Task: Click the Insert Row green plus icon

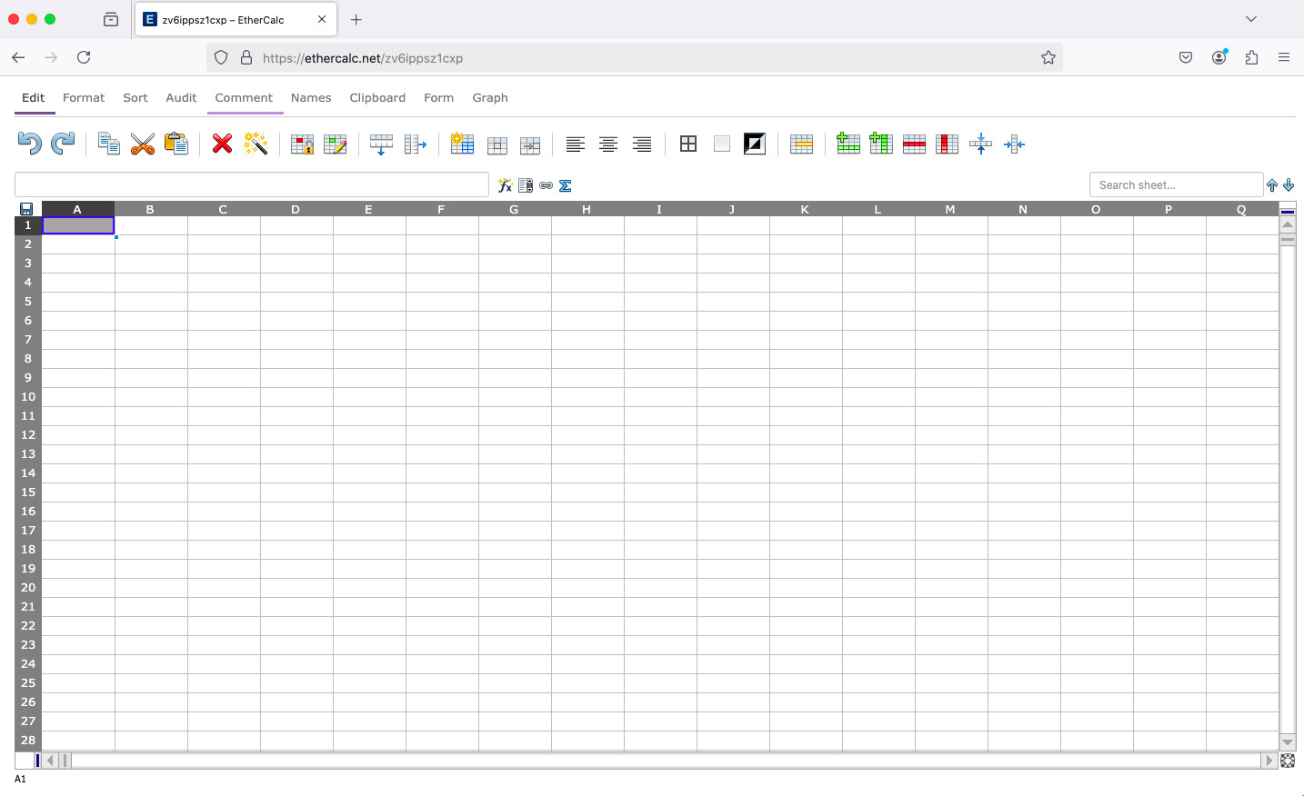Action: click(848, 144)
